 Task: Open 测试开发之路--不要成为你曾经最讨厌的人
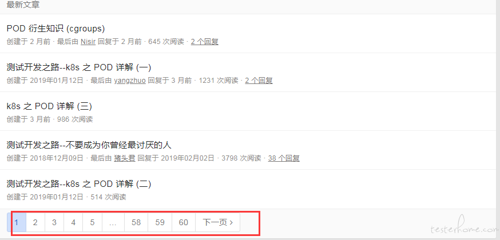89,145
